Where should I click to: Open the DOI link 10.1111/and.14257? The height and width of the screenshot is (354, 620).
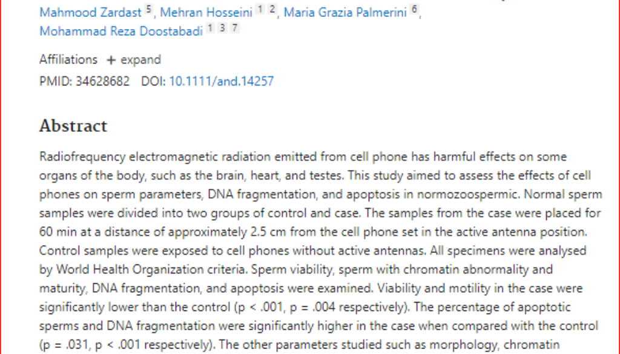[x=222, y=81]
